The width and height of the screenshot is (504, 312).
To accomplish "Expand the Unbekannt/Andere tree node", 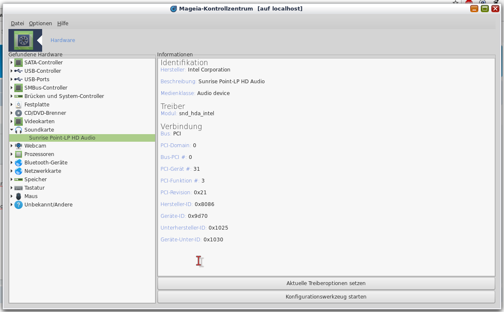I will tap(11, 205).
